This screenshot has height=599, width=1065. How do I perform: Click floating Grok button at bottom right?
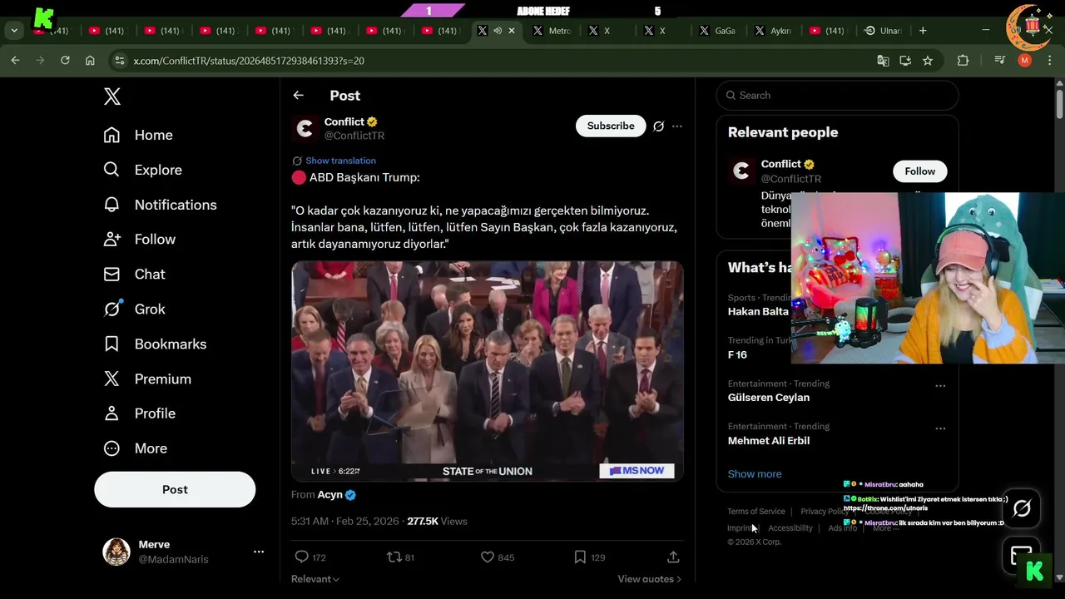[1022, 507]
